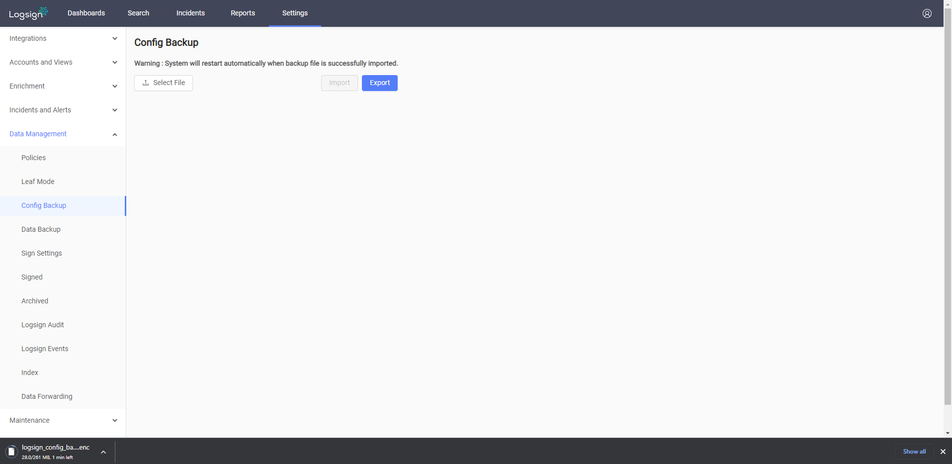Select Config Backup in sidebar
Viewport: 952px width, 464px height.
[x=63, y=205]
